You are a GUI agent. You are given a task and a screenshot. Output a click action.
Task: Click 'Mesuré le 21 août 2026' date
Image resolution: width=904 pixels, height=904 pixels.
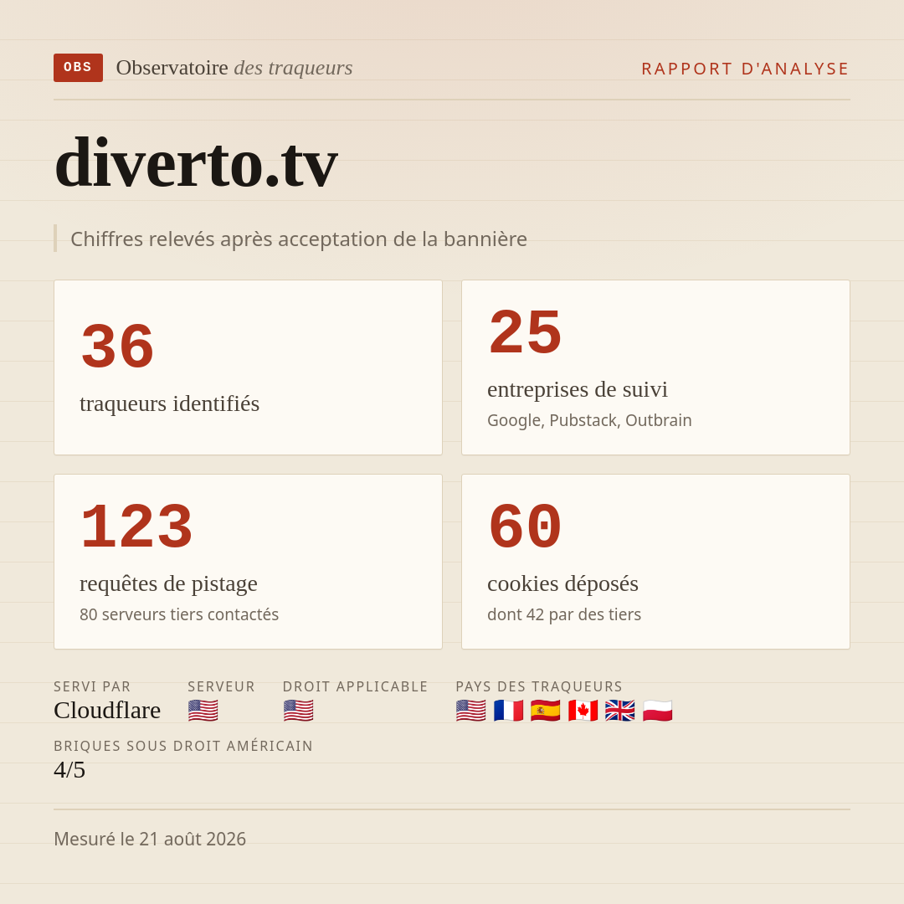click(x=150, y=839)
